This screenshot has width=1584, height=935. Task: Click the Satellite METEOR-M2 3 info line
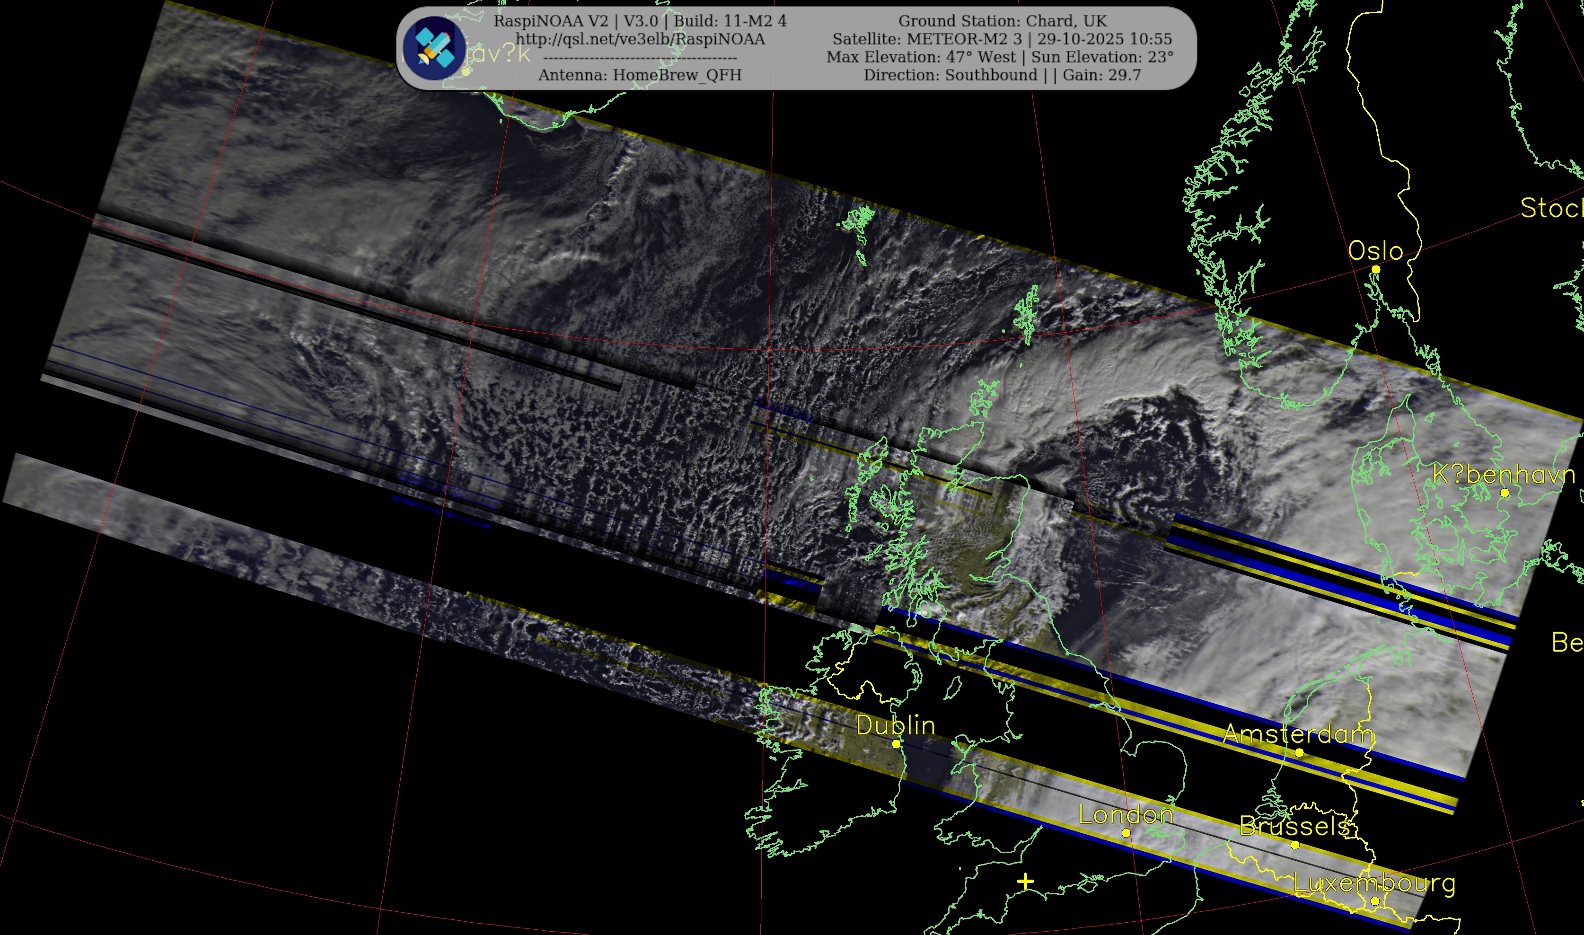coord(1002,39)
